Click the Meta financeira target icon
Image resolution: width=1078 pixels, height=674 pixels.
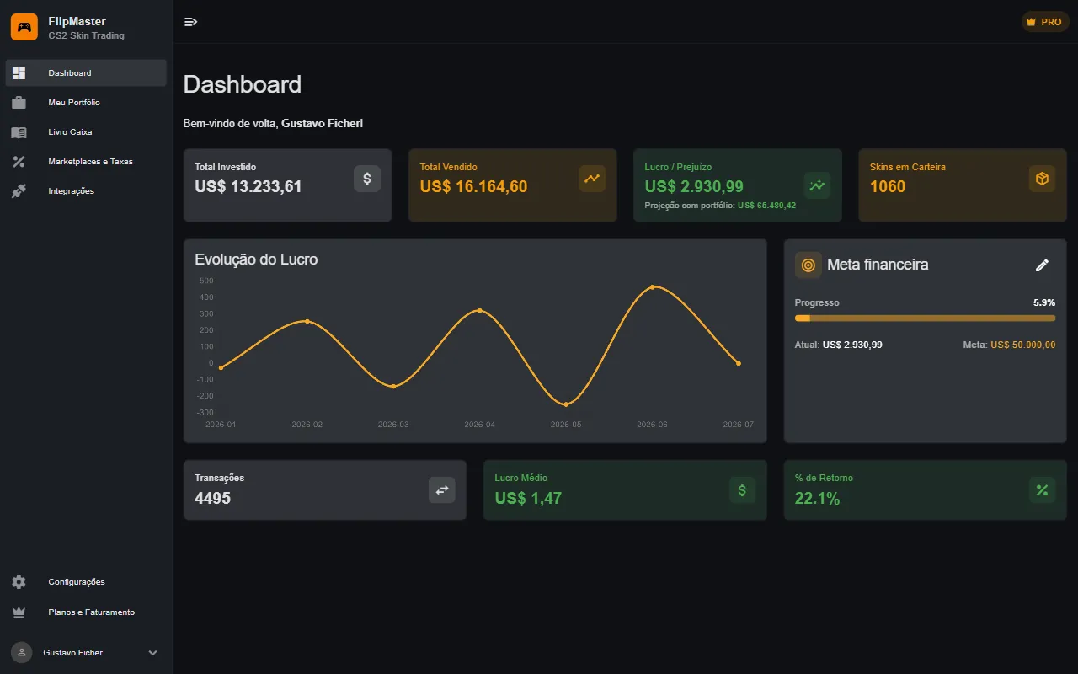(808, 265)
